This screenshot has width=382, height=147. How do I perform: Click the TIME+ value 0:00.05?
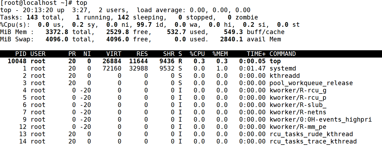click(x=252, y=61)
